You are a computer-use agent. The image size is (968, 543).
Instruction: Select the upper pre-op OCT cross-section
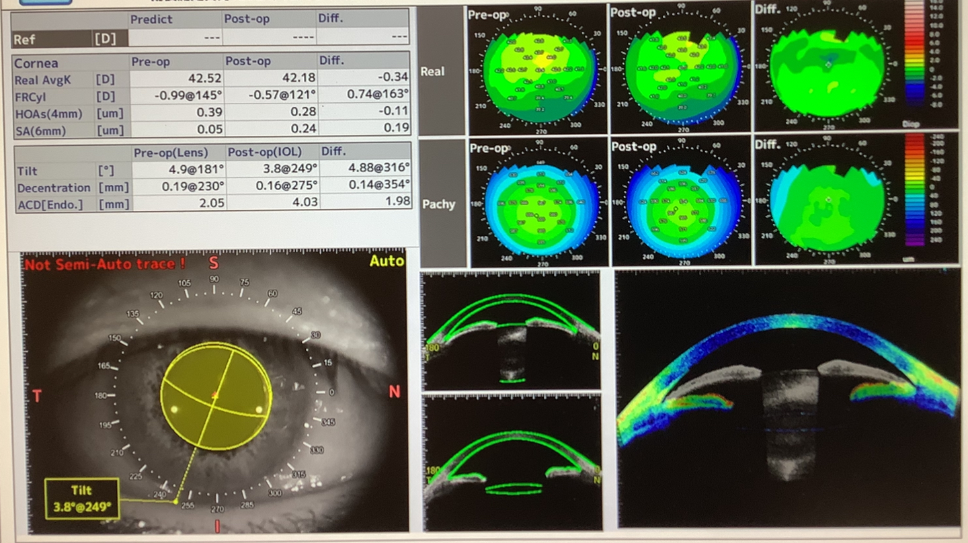tap(512, 331)
